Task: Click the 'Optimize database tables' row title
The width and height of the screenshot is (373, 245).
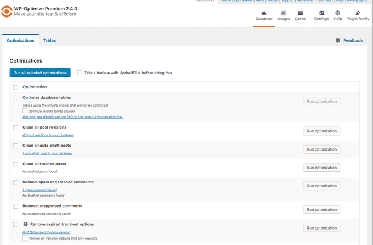Action: pos(47,97)
